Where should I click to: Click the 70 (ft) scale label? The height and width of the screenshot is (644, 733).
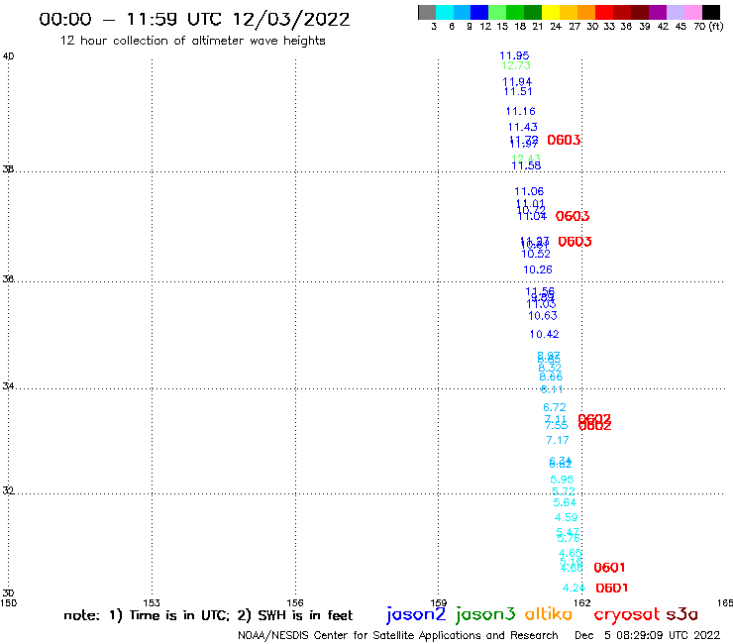[x=708, y=27]
